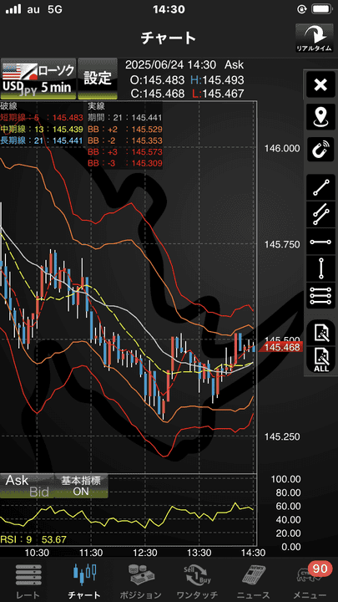Tap the 中期線 13 legend row

(x=42, y=129)
